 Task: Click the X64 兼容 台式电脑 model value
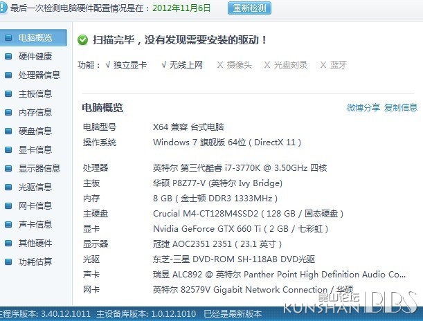coord(188,127)
